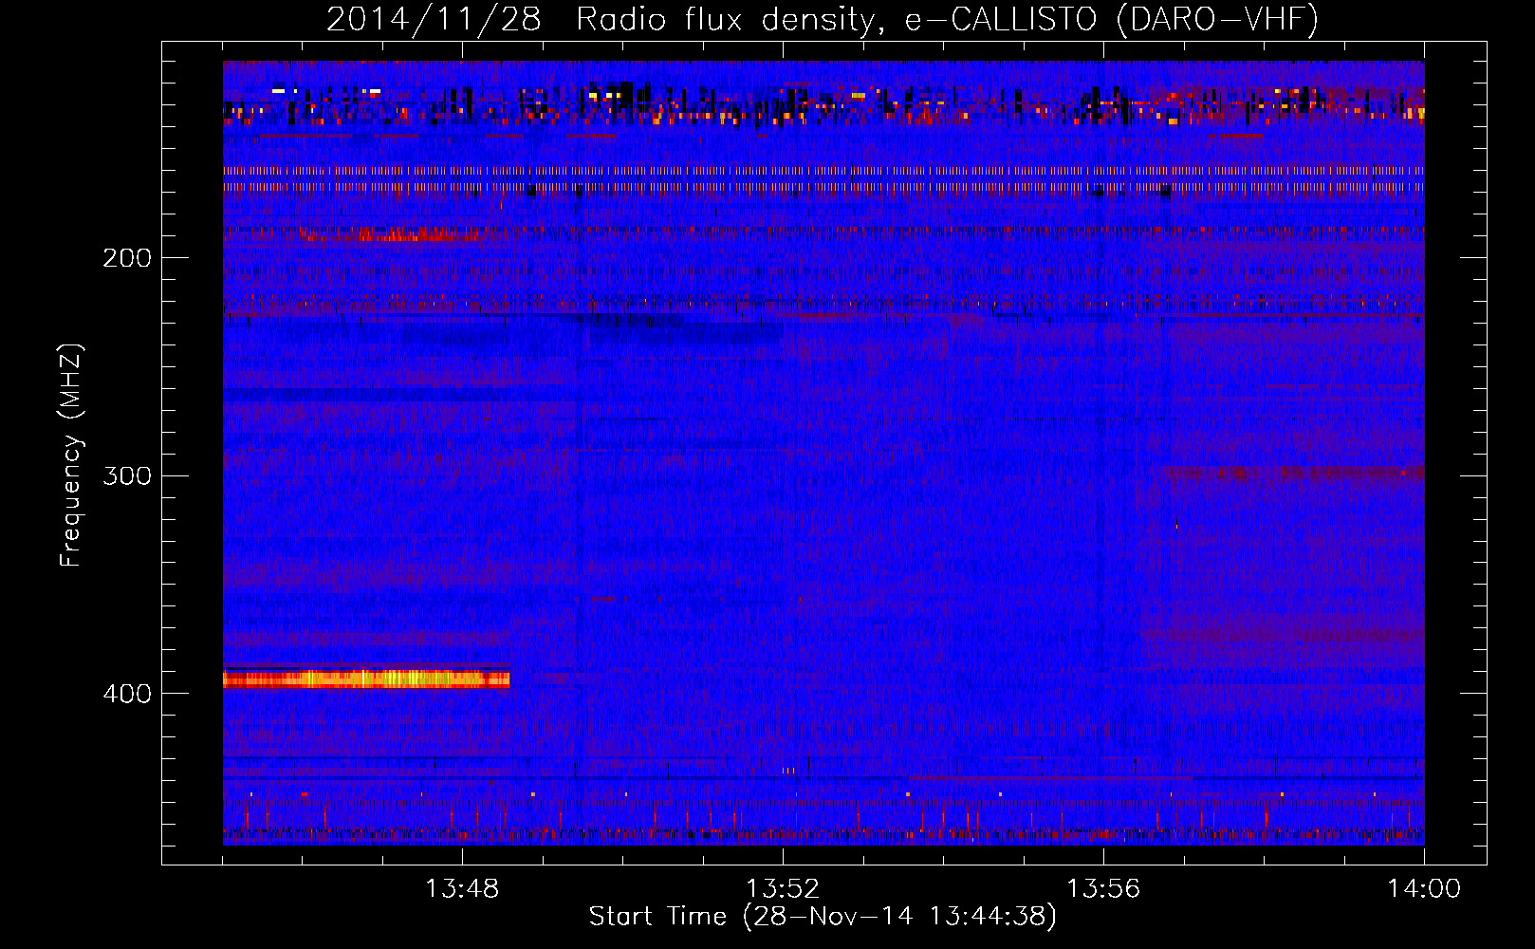Screen dimensions: 1535x949
Task: Click the 300 frequency tick label
Action: point(127,475)
